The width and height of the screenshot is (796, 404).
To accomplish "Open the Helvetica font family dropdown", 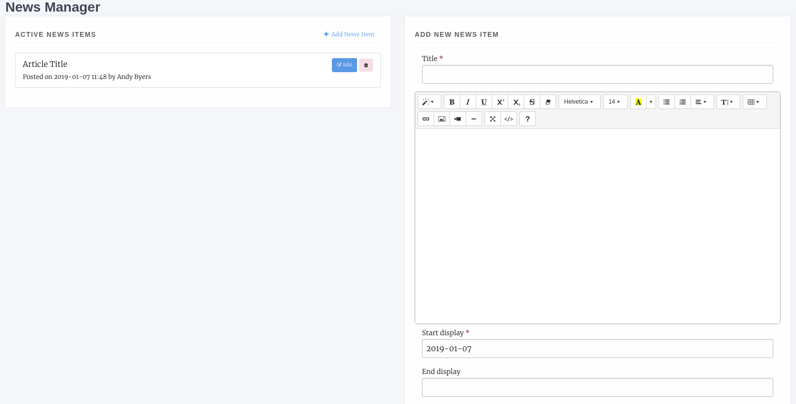I will click(579, 102).
